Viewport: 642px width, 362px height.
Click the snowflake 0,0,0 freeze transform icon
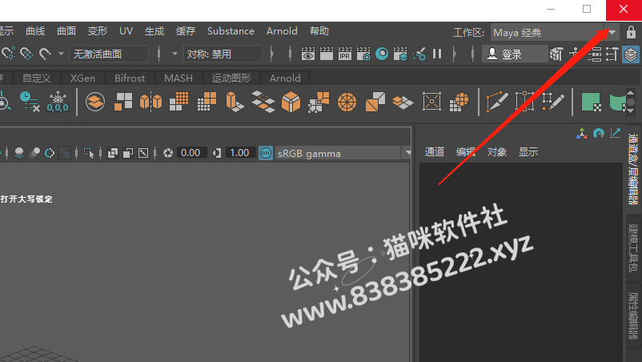pyautogui.click(x=58, y=102)
